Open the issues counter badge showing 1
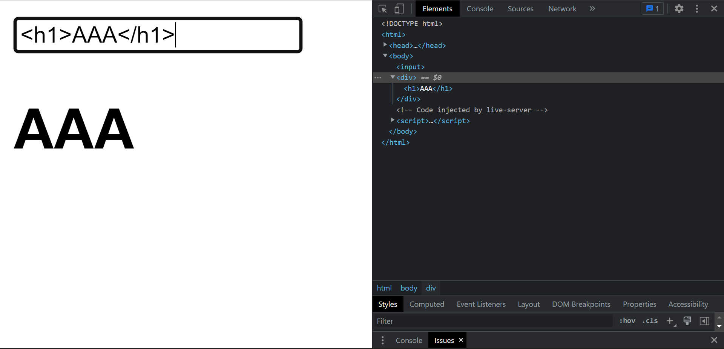 (653, 9)
